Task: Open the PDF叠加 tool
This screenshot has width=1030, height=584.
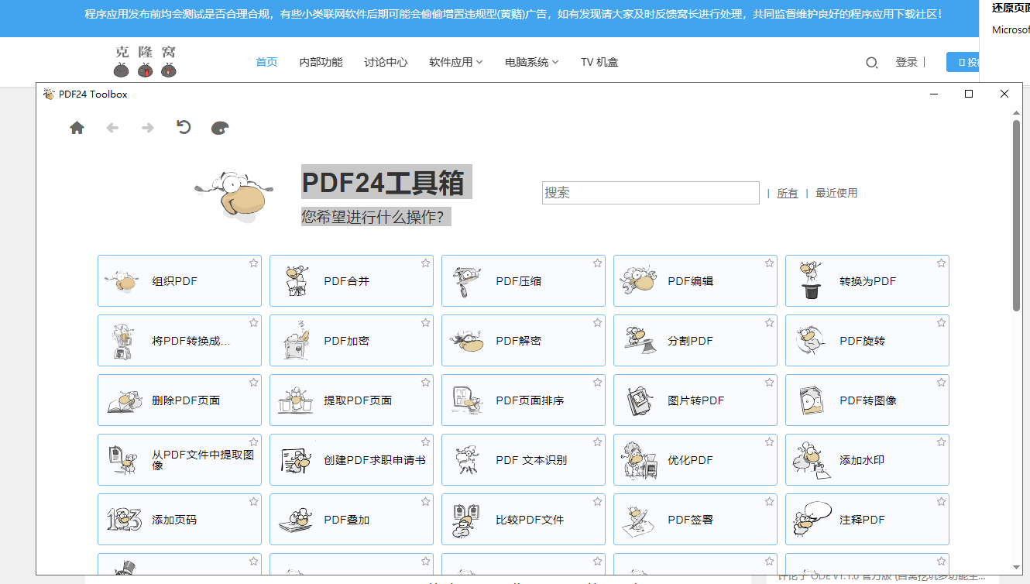Action: pyautogui.click(x=352, y=520)
